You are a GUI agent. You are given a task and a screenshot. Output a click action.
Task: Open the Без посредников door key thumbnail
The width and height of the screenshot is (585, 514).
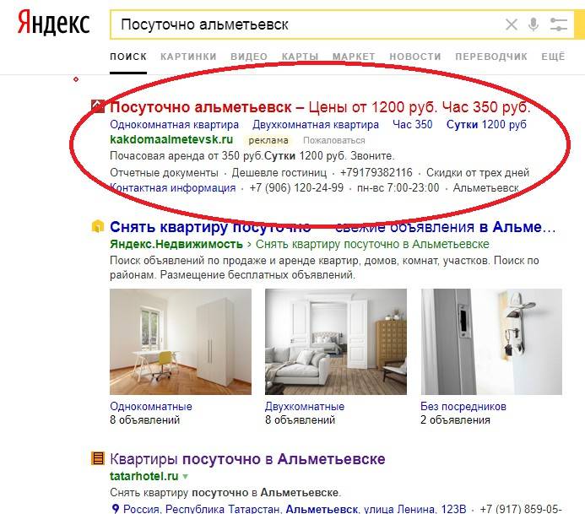click(x=491, y=342)
